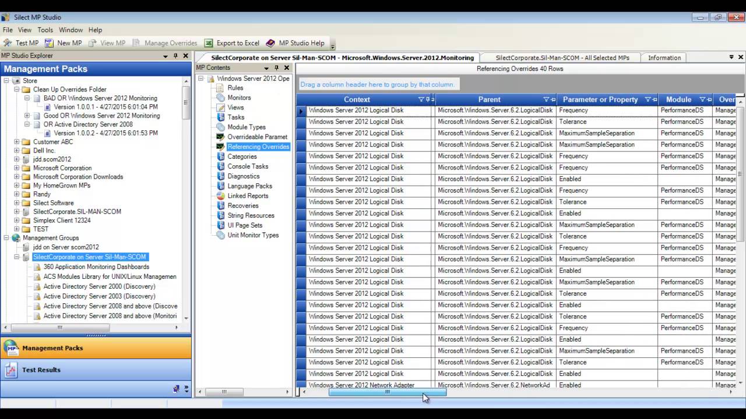Click the Diagnostics node icon

(221, 176)
